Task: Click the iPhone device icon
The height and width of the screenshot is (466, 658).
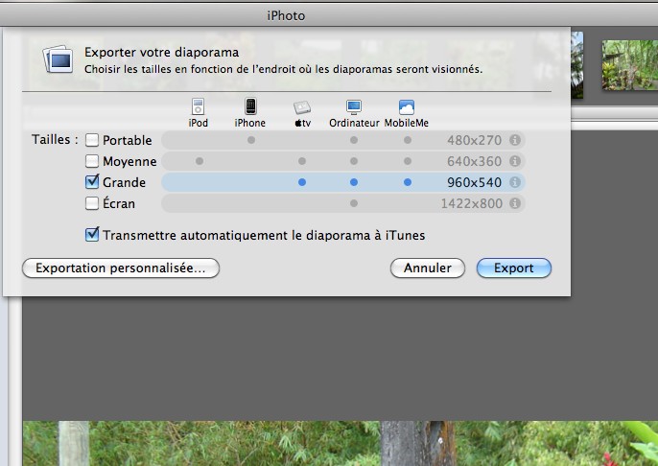Action: tap(250, 106)
